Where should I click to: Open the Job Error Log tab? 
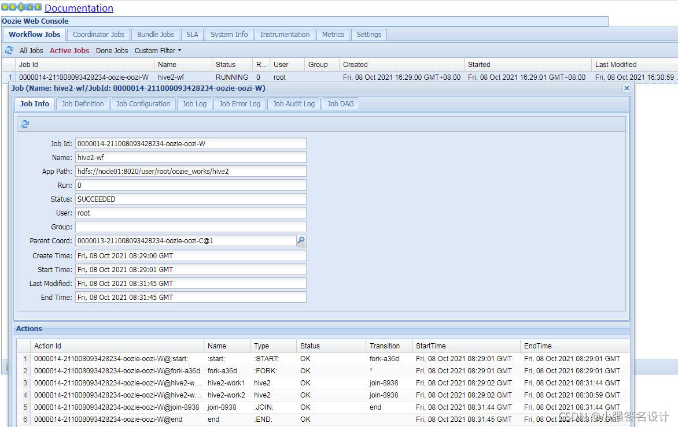point(239,103)
